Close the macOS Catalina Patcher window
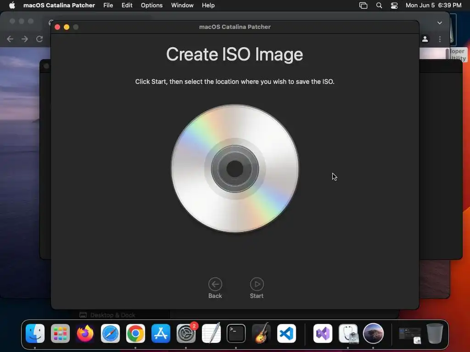 [x=57, y=27]
